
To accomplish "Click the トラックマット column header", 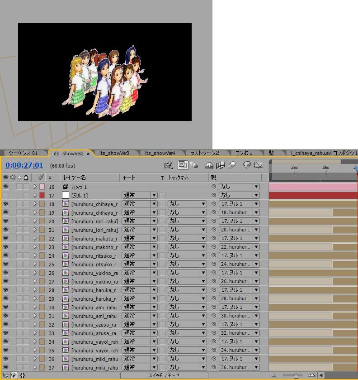I will [178, 178].
